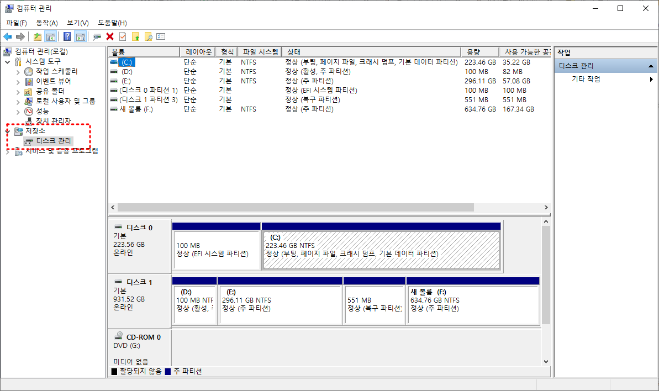This screenshot has width=659, height=391.
Task: Collapse the 디스크 관리 section in 작업 pane
Action: [x=651, y=66]
